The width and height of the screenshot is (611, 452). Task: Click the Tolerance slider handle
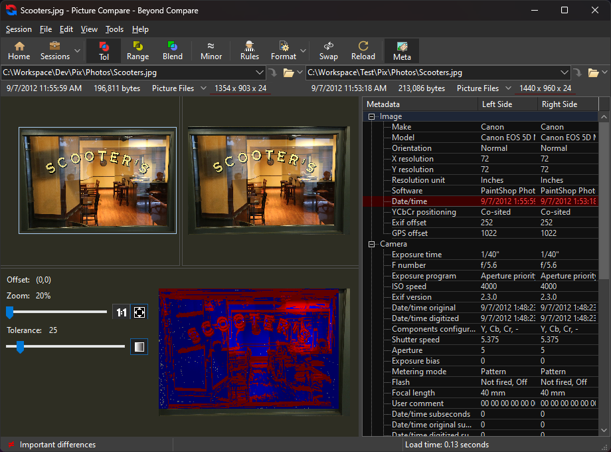[x=20, y=346]
